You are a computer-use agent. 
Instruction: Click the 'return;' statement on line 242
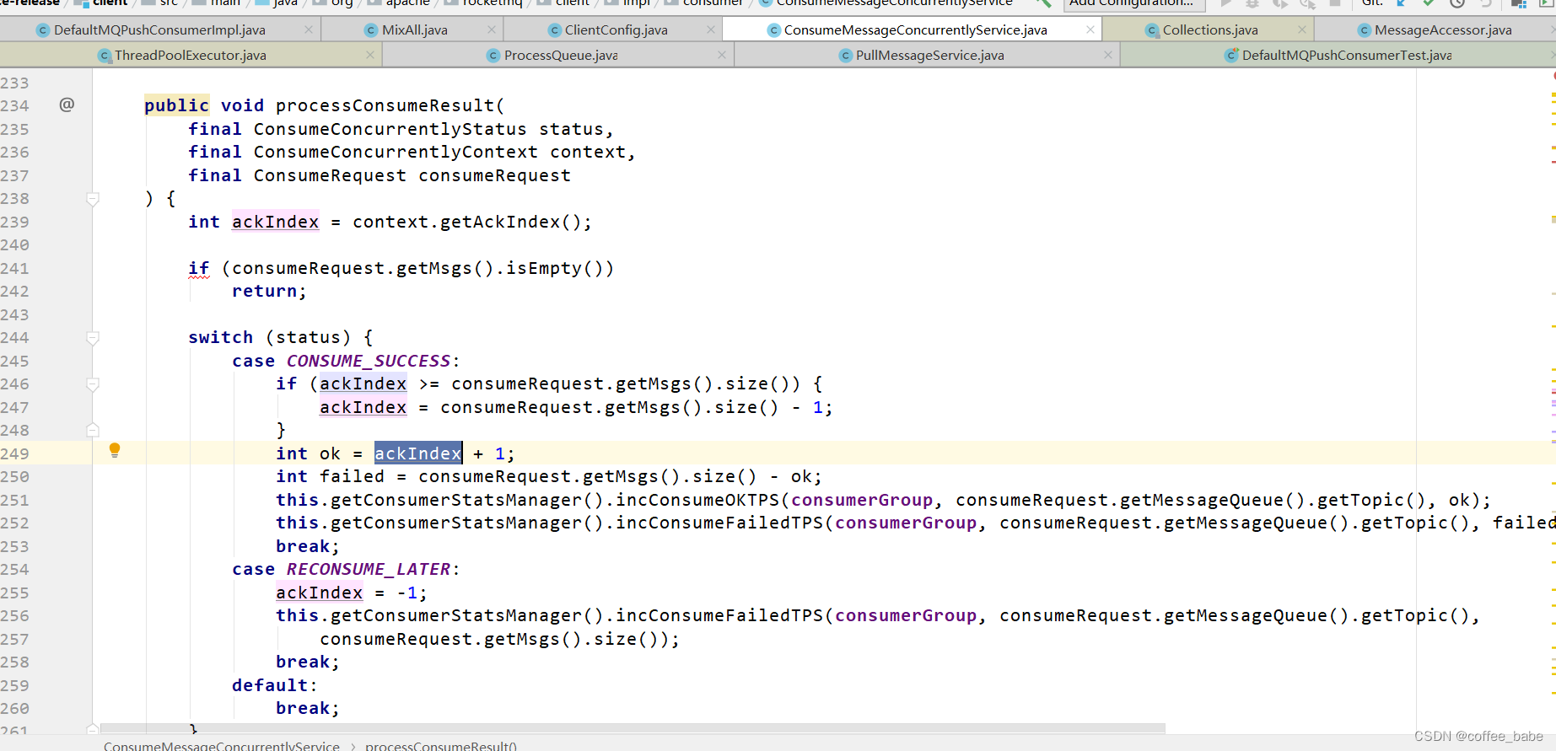(269, 291)
